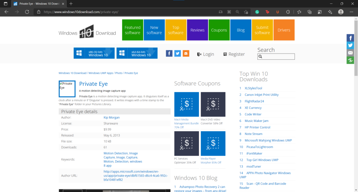Click the MacX DVD Video Converter coupon tile
The width and height of the screenshot is (358, 192).
pos(213,104)
